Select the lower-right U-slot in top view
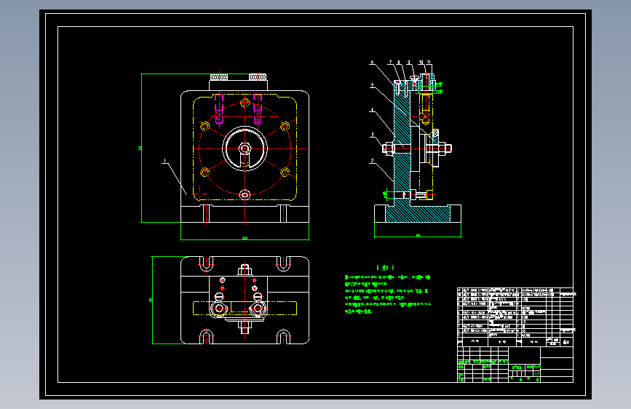 (283, 336)
